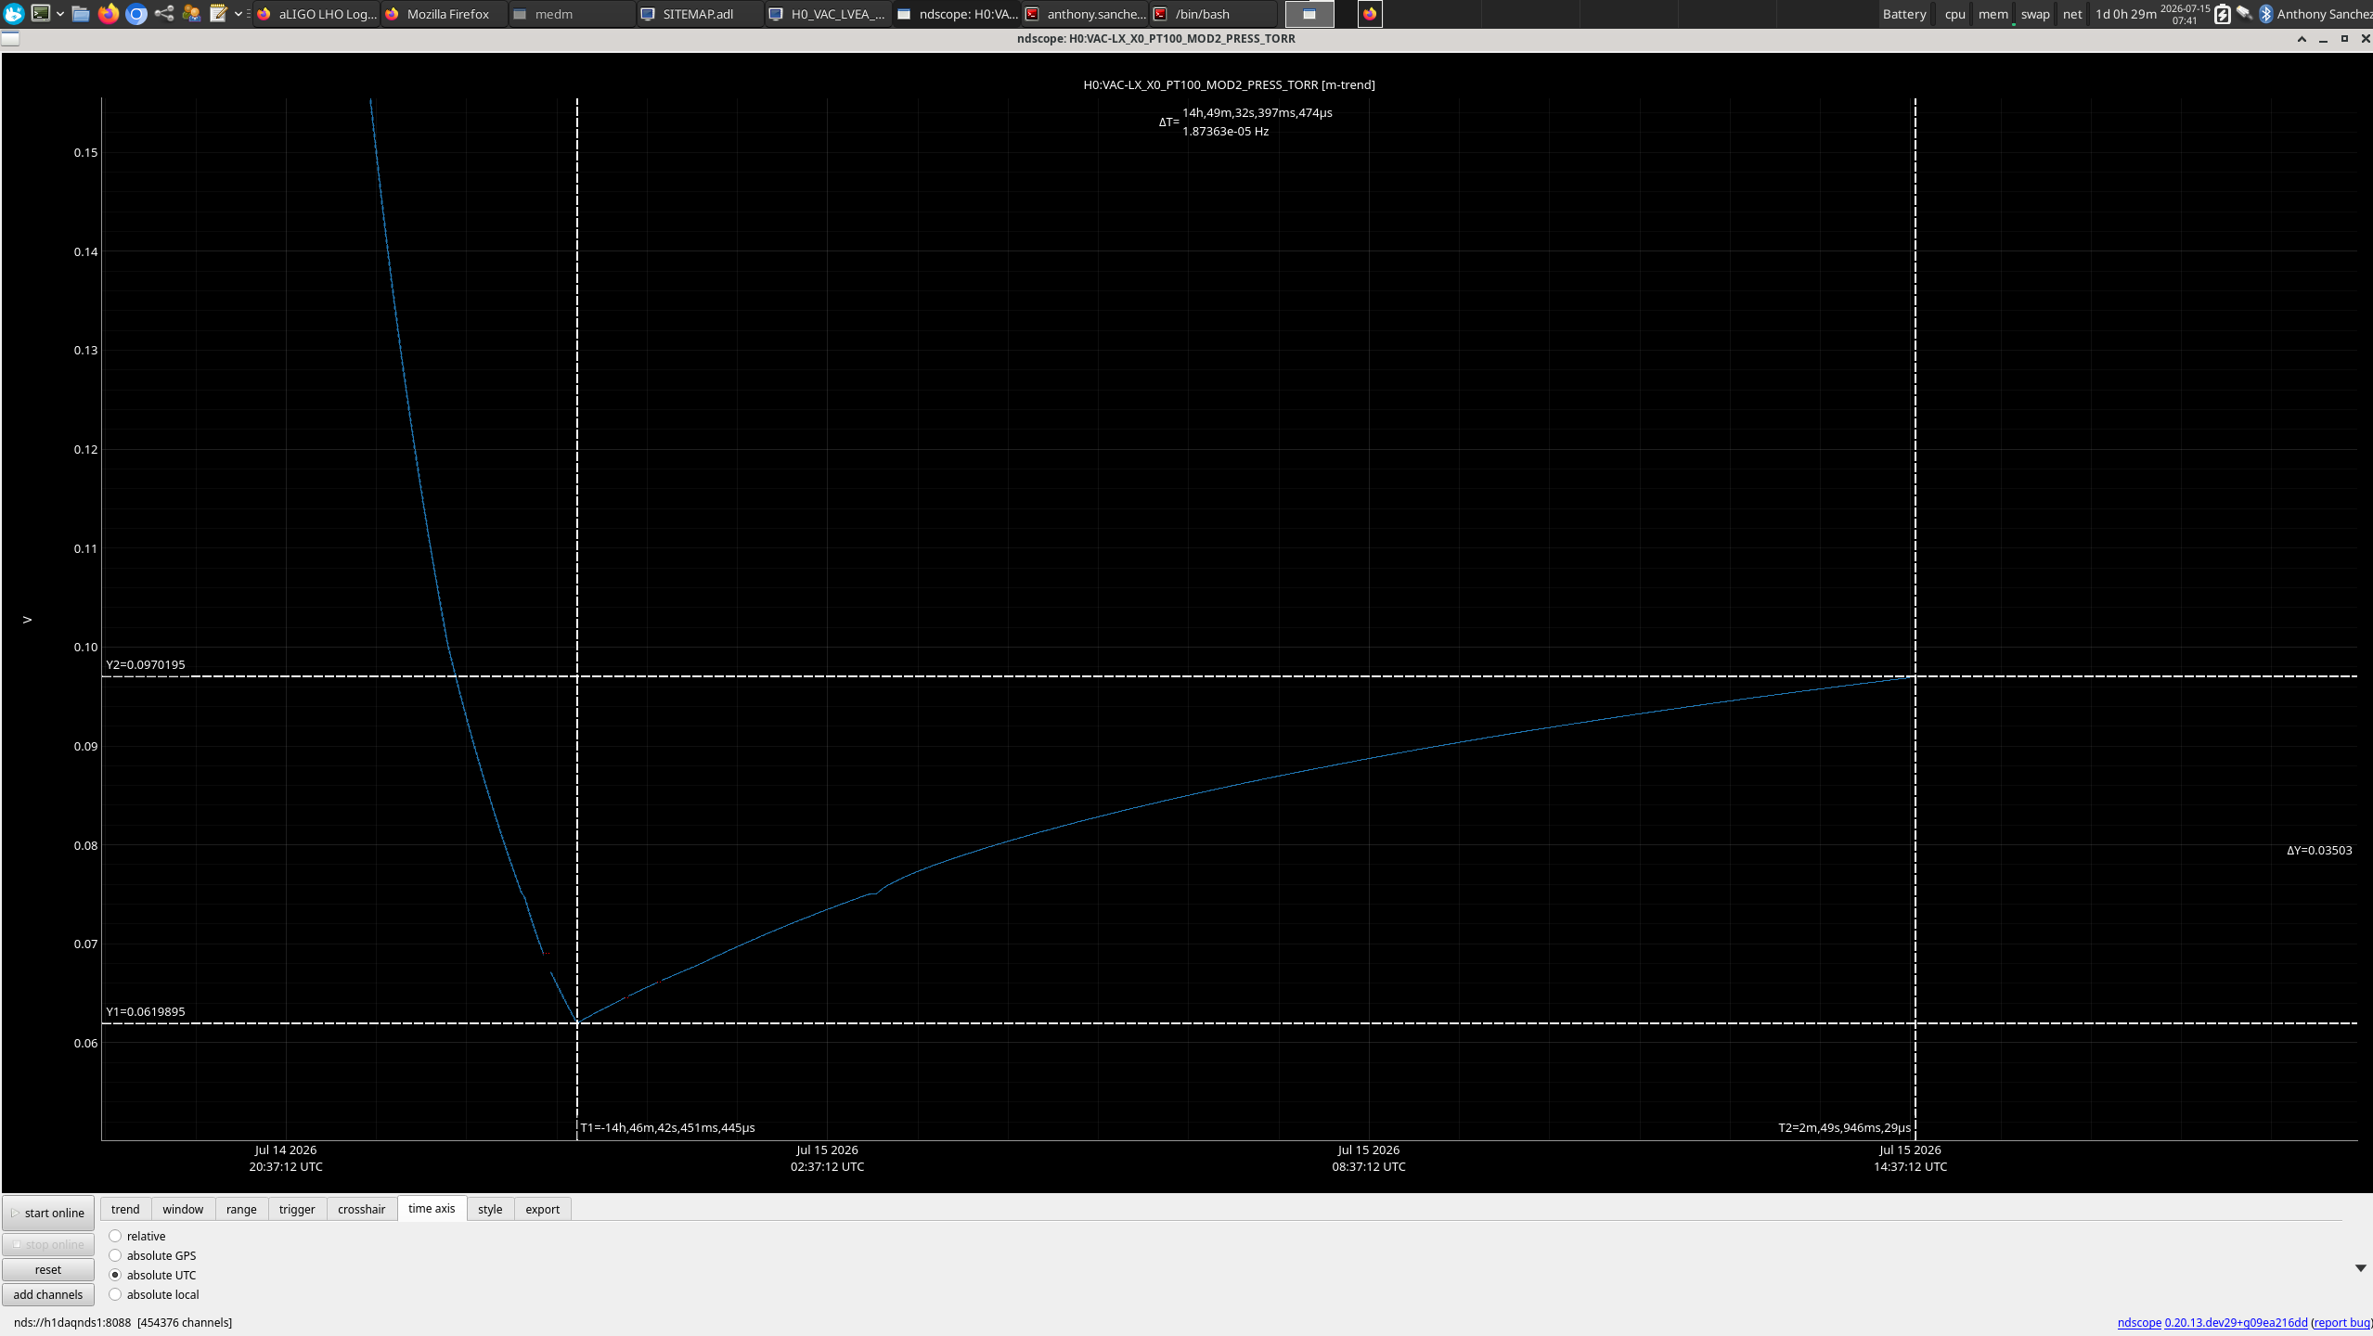Launch the Chromium browser icon
Viewport: 2373px width, 1336px height.
pos(136,14)
